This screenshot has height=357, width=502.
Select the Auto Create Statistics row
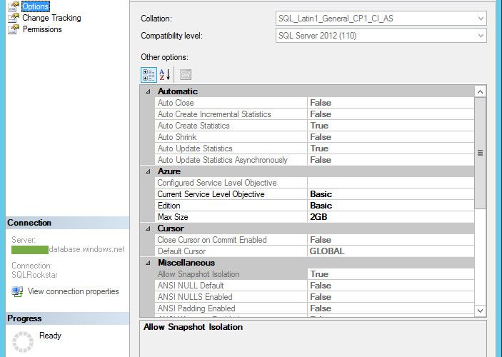click(x=314, y=126)
